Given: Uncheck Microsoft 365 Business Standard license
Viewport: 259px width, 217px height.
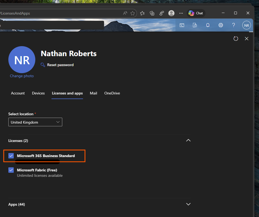Looking at the screenshot, I should [x=11, y=156].
